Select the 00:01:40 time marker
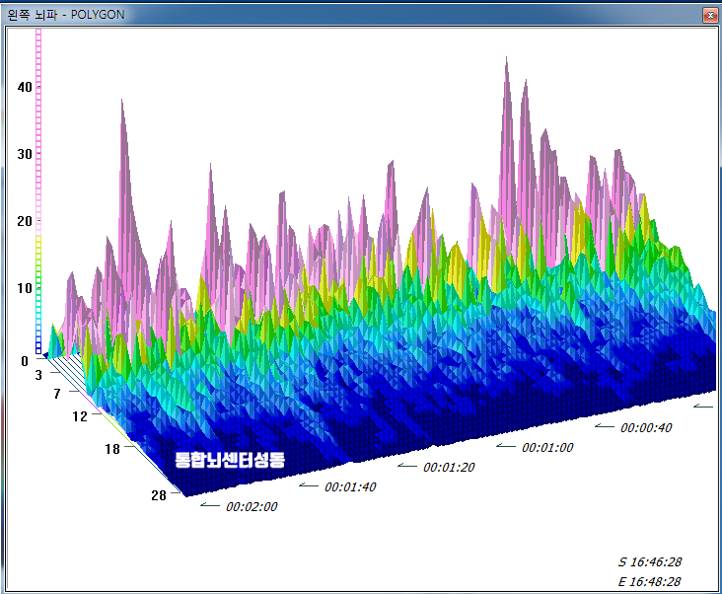This screenshot has width=722, height=594. pyautogui.click(x=350, y=487)
